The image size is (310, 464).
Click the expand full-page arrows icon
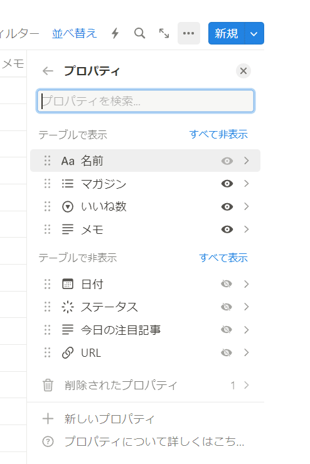pos(164,33)
